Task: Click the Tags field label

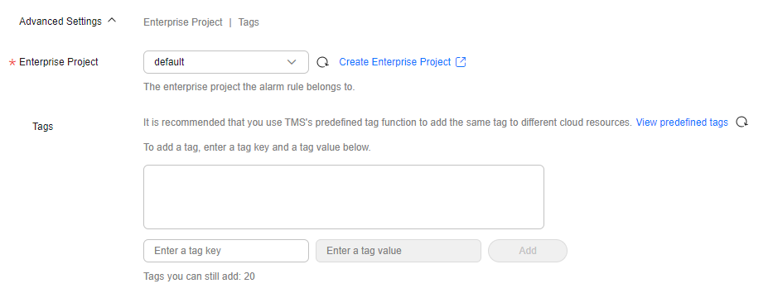Action: pos(43,127)
